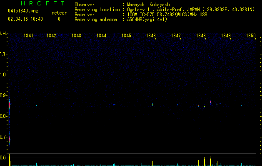
Task: Click the 'Observer' field label
Action: (x=85, y=5)
